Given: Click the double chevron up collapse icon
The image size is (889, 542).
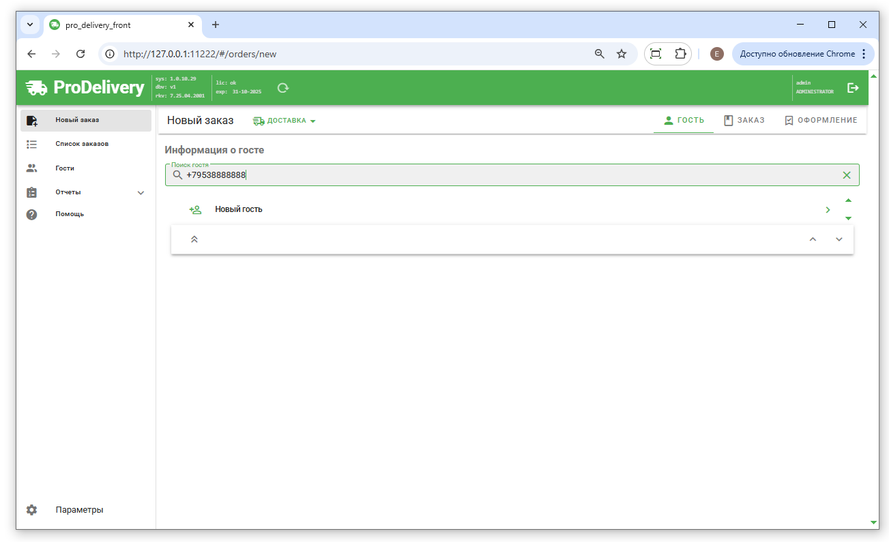Looking at the screenshot, I should click(194, 239).
